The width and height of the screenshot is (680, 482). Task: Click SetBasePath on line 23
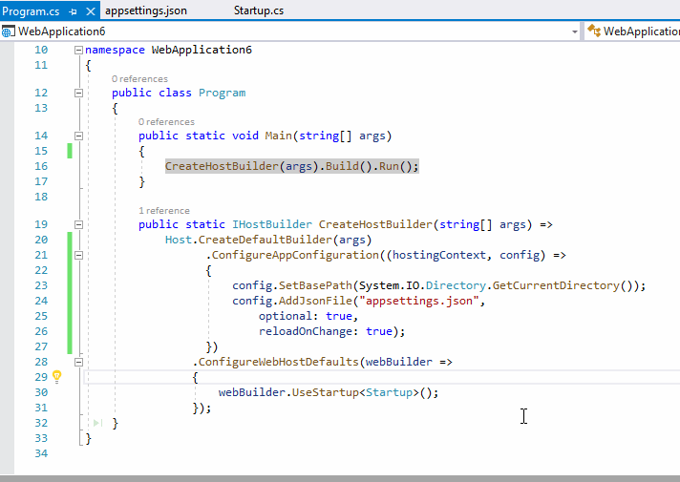click(315, 285)
